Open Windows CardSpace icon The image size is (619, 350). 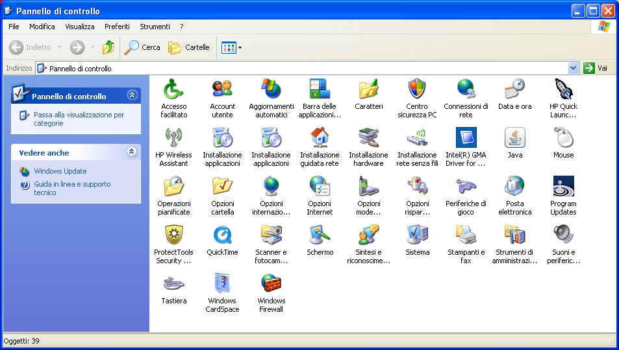point(222,283)
